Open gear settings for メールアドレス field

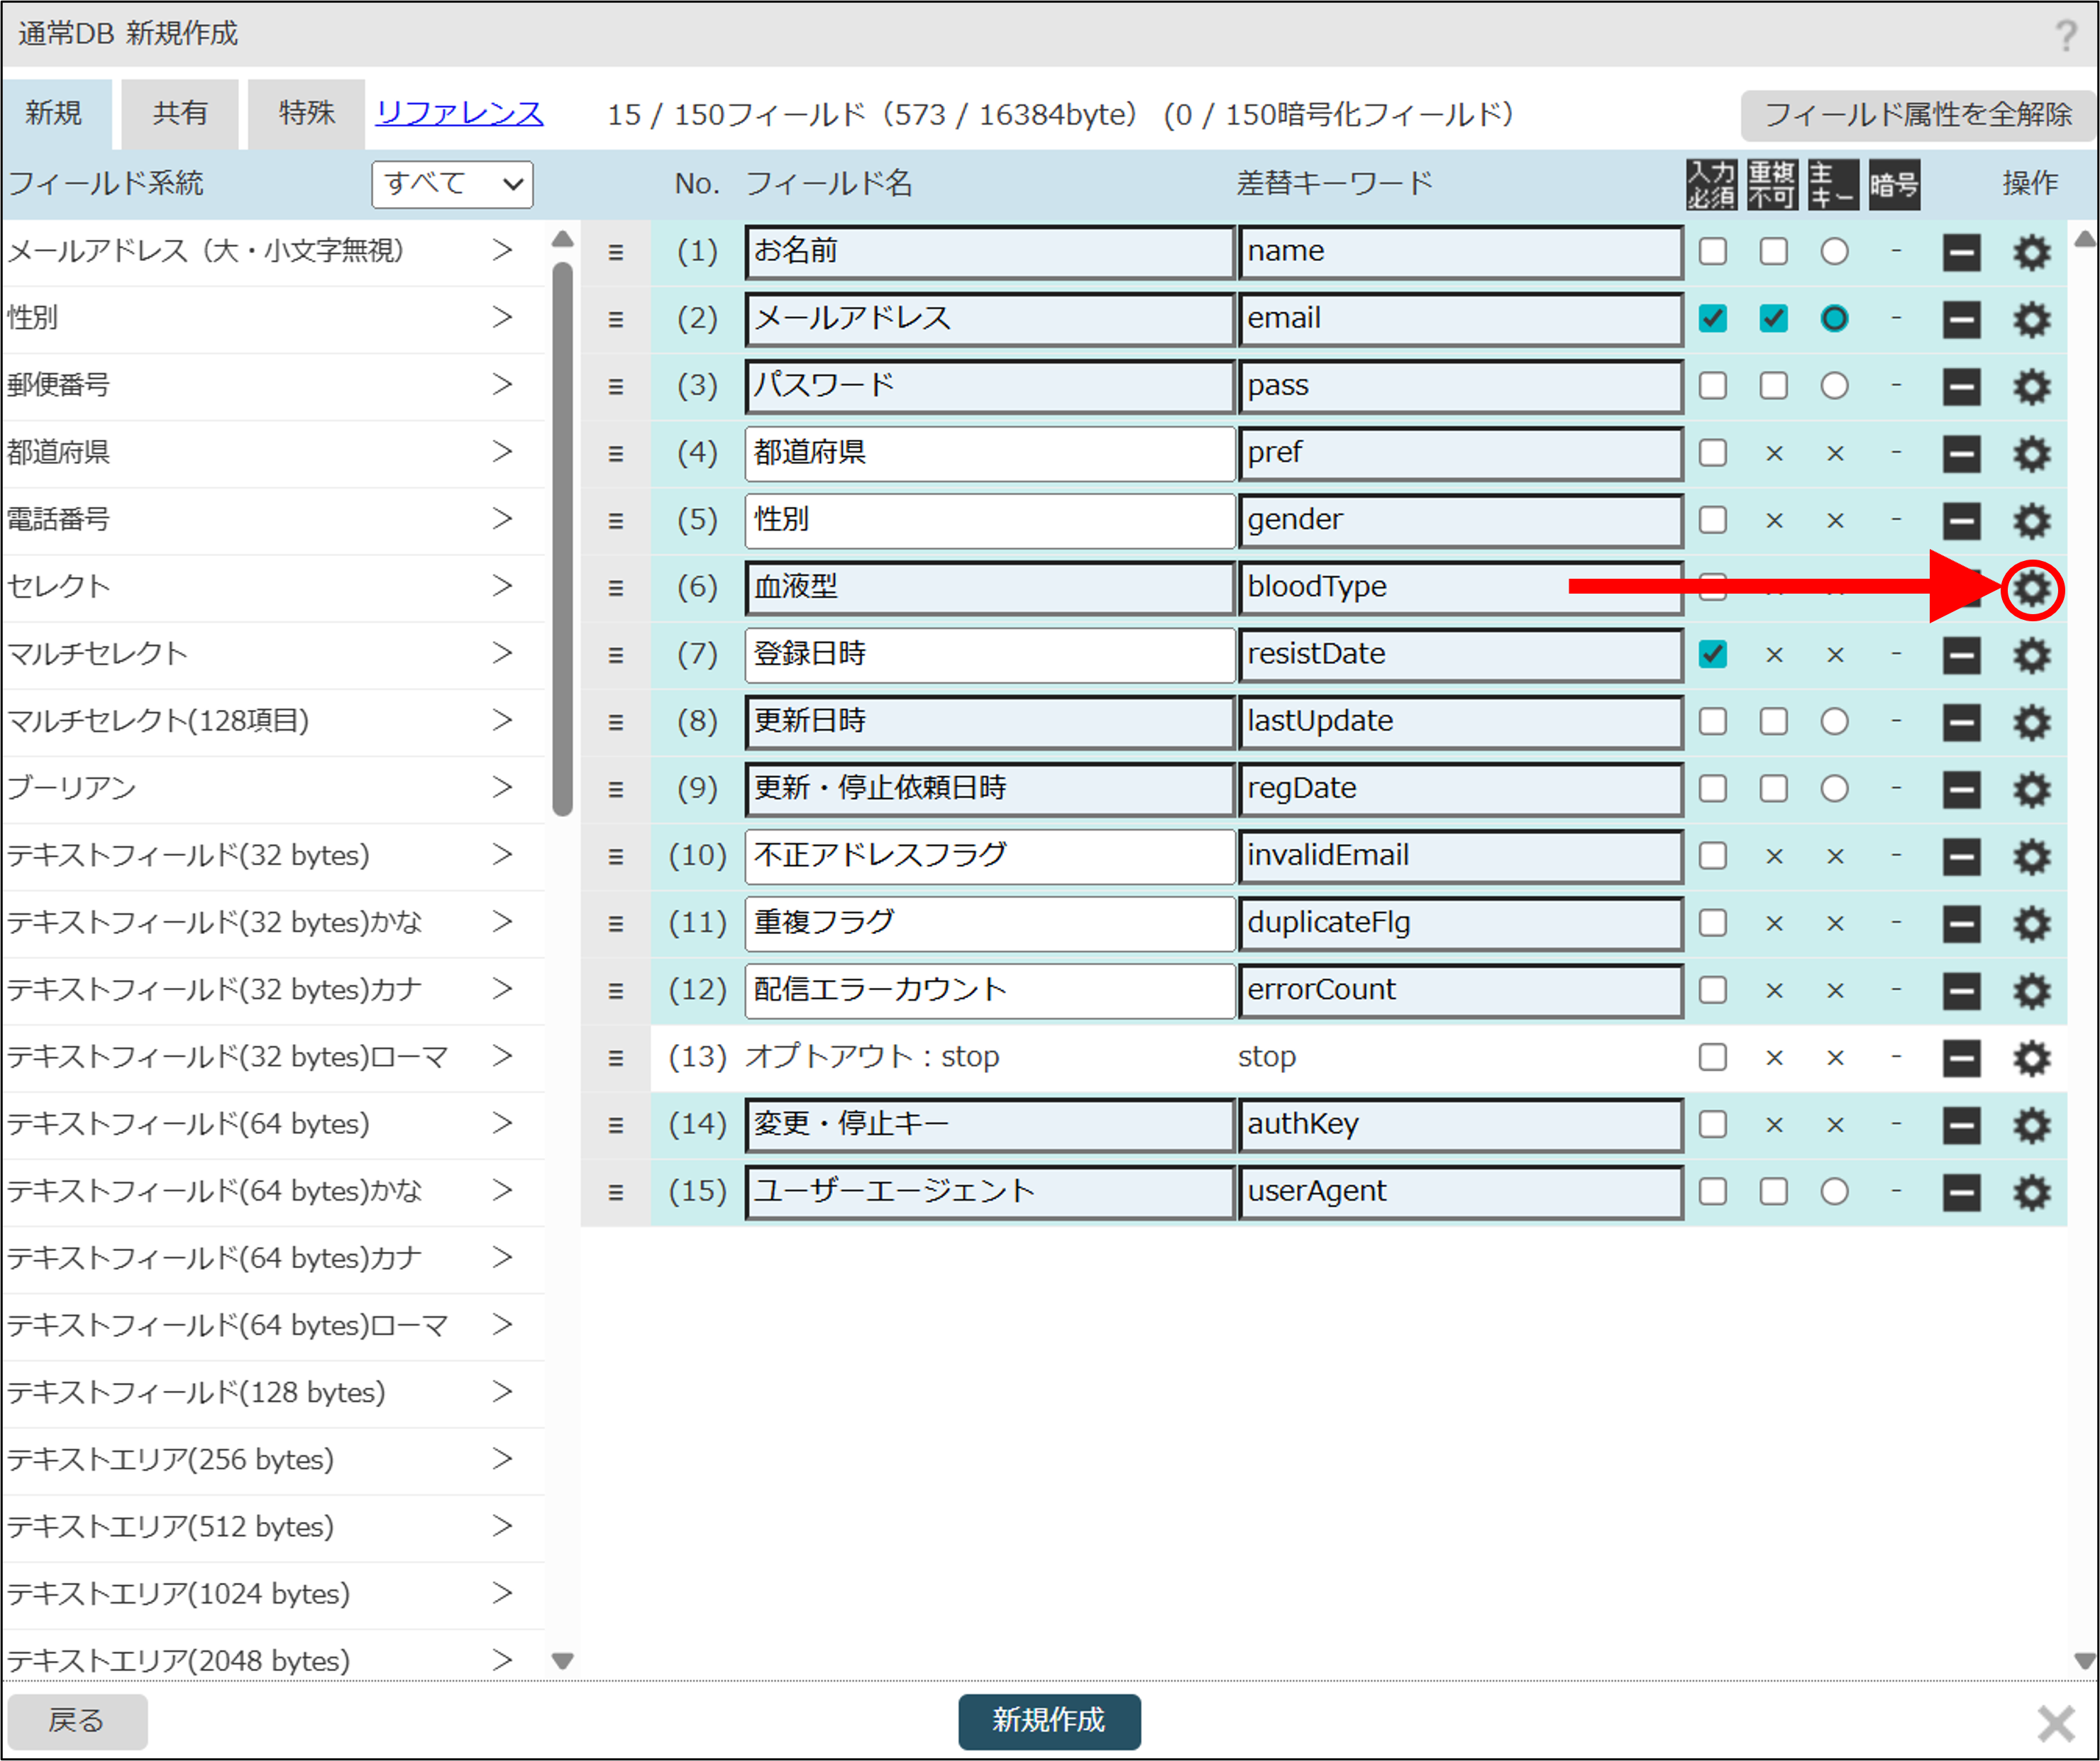click(x=2031, y=320)
